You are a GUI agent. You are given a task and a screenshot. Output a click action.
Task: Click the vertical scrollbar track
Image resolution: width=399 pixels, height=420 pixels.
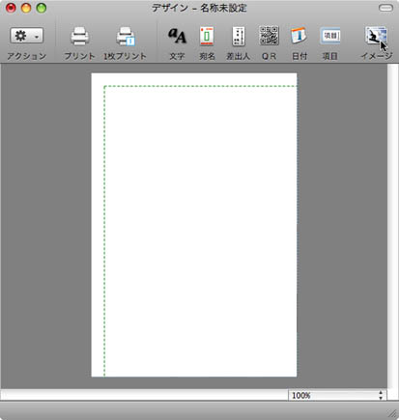(393, 225)
